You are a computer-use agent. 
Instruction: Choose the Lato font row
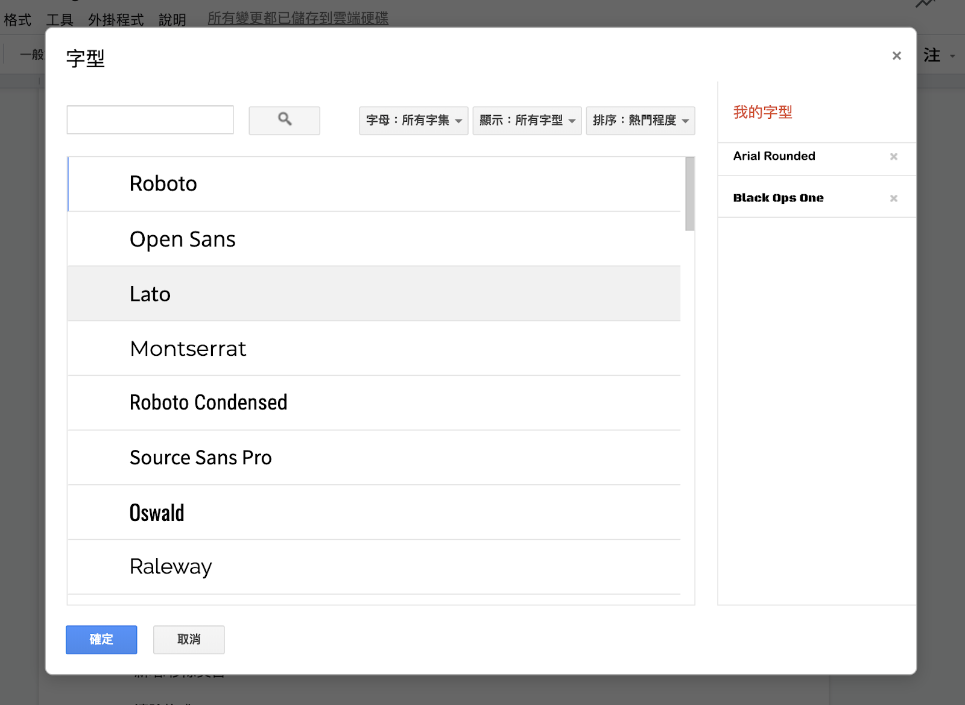374,294
